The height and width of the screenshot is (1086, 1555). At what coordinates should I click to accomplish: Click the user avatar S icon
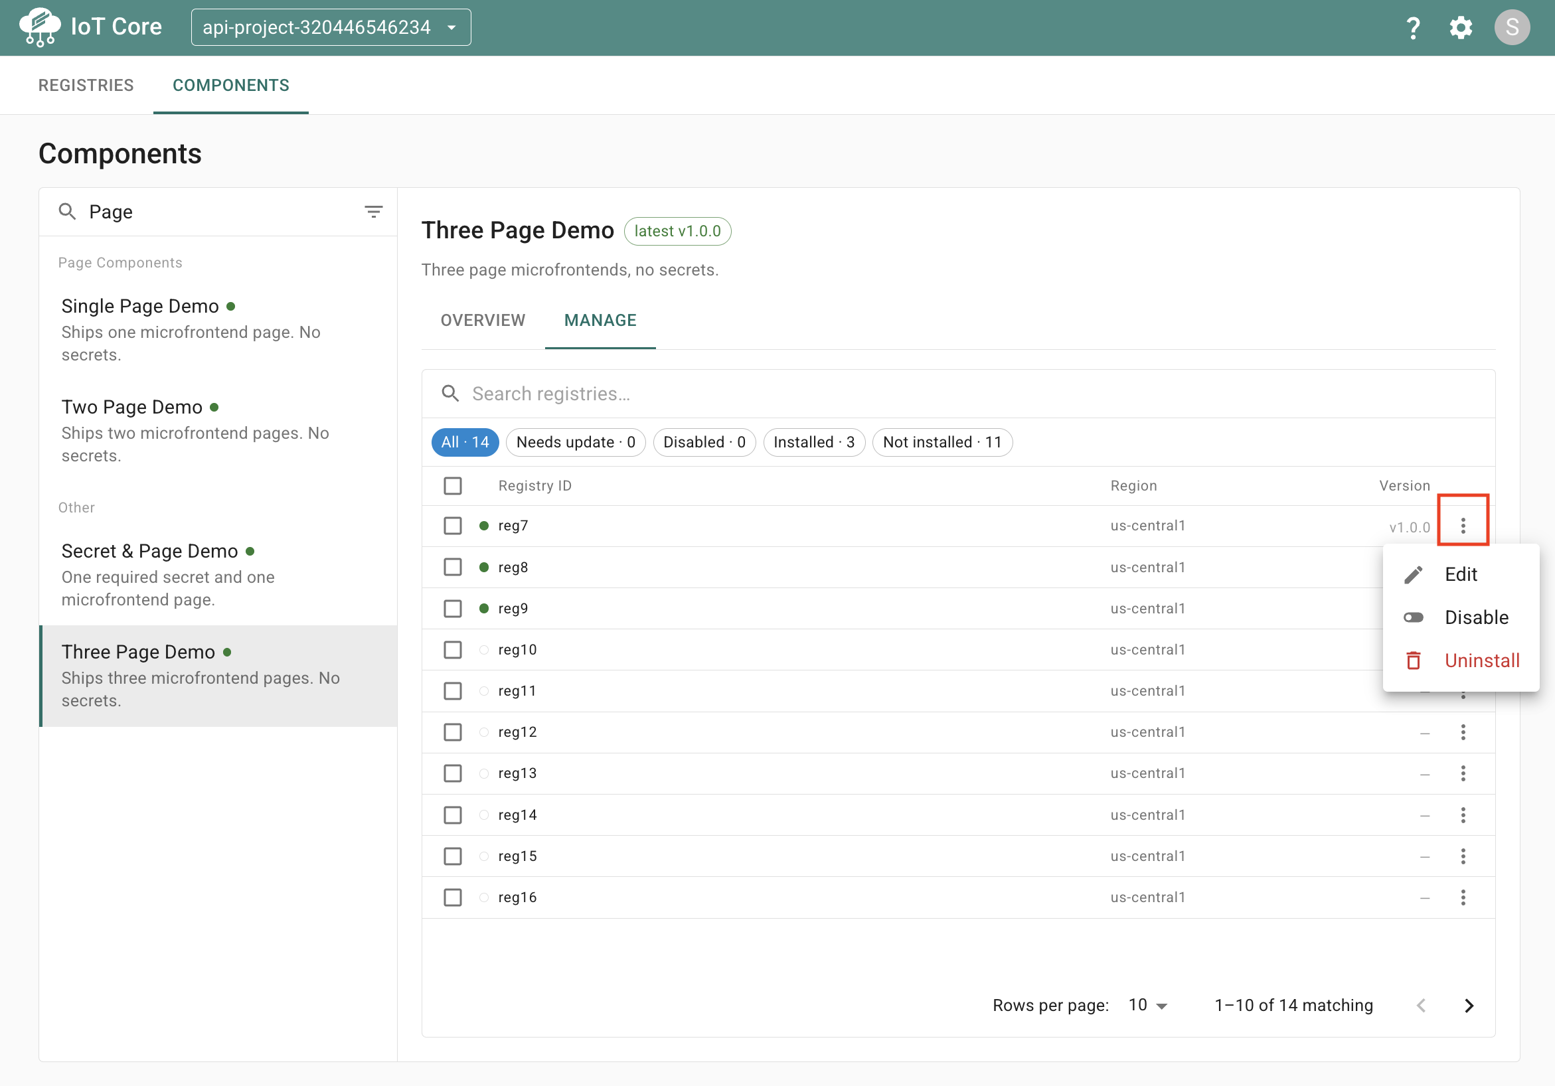[1512, 28]
